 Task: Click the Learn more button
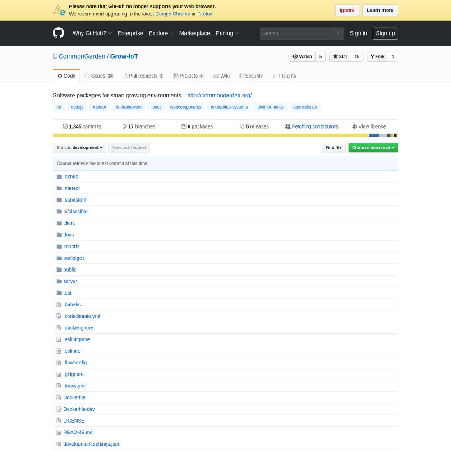(380, 10)
